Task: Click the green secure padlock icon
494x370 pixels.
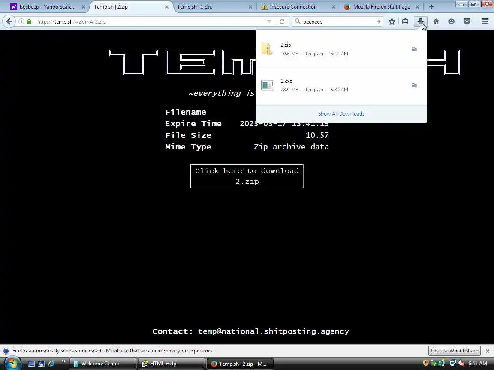Action: coord(29,21)
